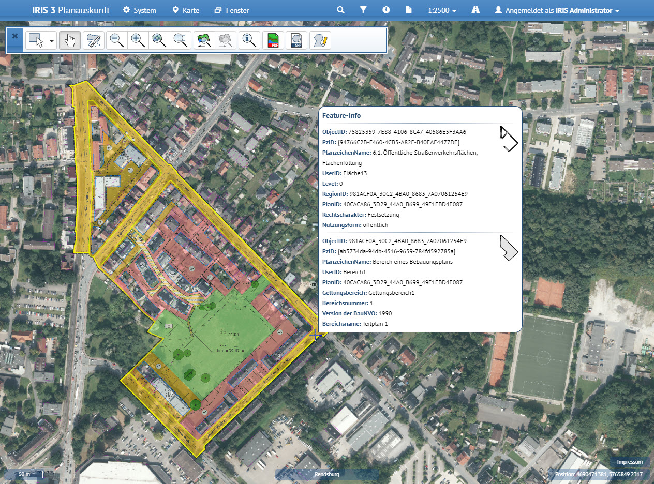Activate the feature info query tool
Image resolution: width=654 pixels, height=484 pixels.
point(249,40)
